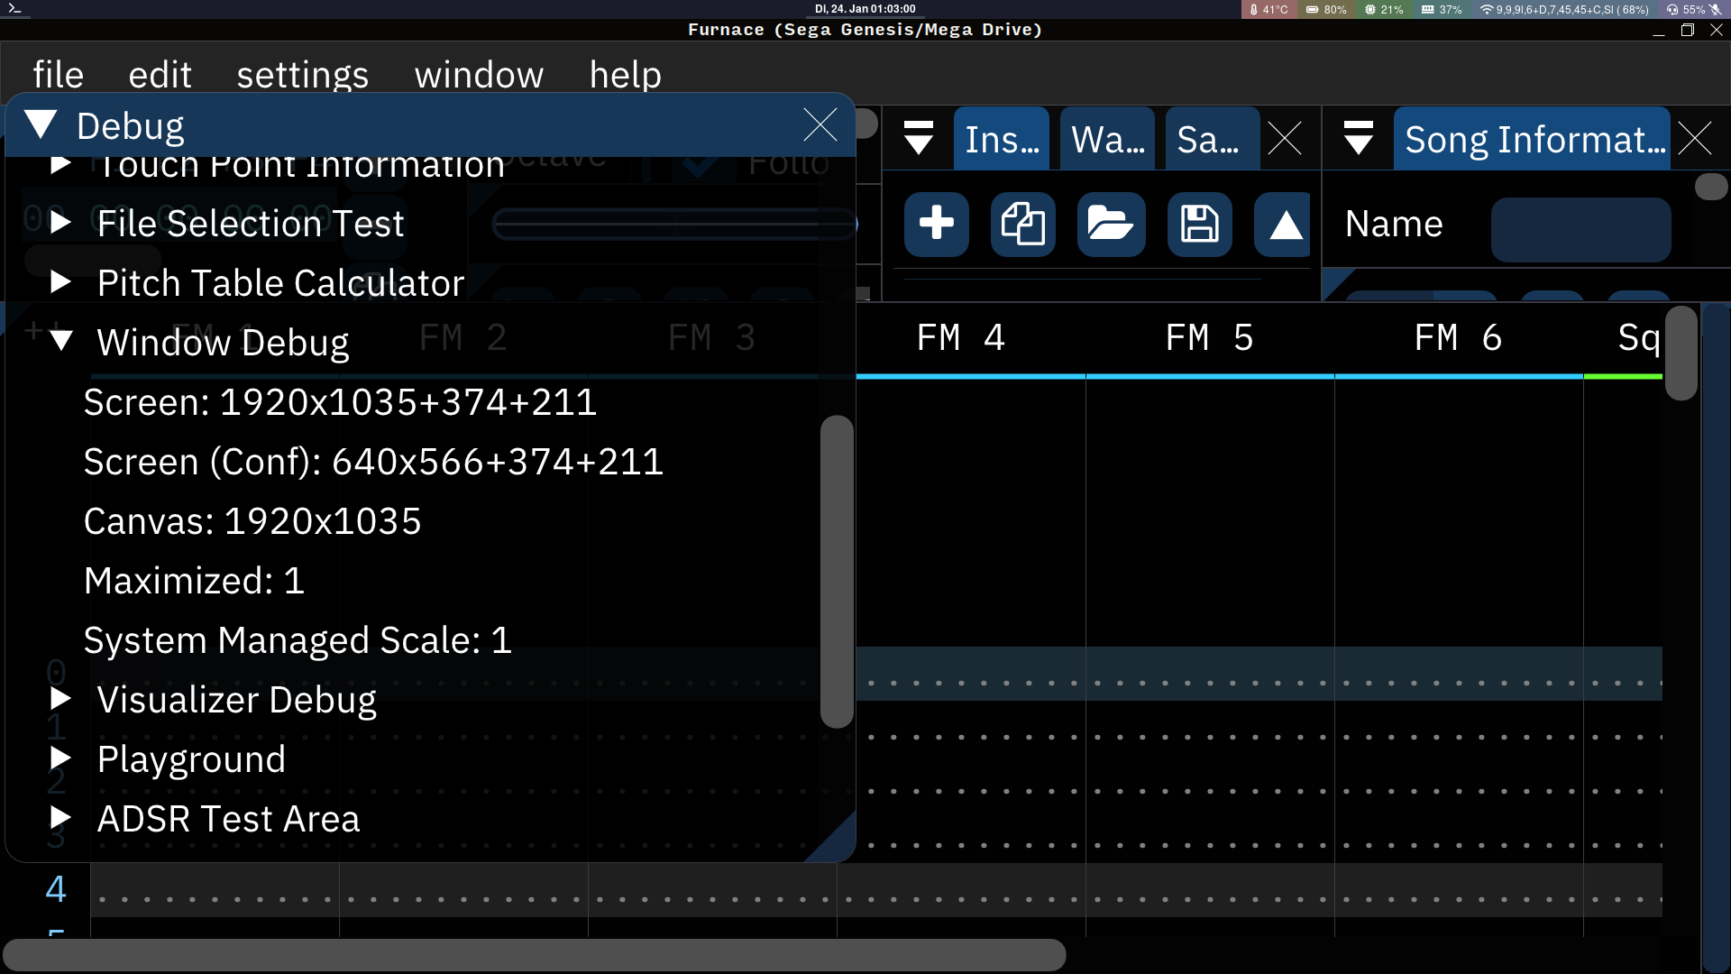Open the instruments panel dock menu arrow
The height and width of the screenshot is (974, 1731).
[x=918, y=139]
